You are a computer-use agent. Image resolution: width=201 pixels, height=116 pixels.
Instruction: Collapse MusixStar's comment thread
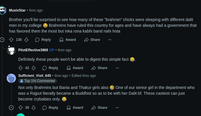(2, 40)
